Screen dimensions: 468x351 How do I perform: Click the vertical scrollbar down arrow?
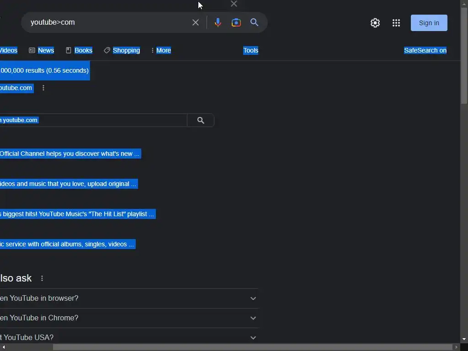tap(464, 340)
